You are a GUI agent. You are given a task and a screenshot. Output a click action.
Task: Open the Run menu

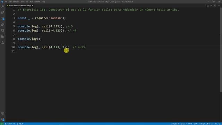pos(31,2)
